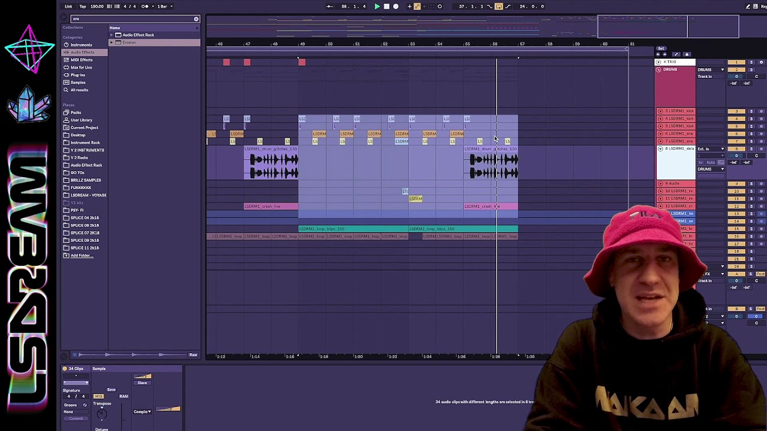The height and width of the screenshot is (431, 767).
Task: Open User Library in Places
Action: [x=81, y=120]
